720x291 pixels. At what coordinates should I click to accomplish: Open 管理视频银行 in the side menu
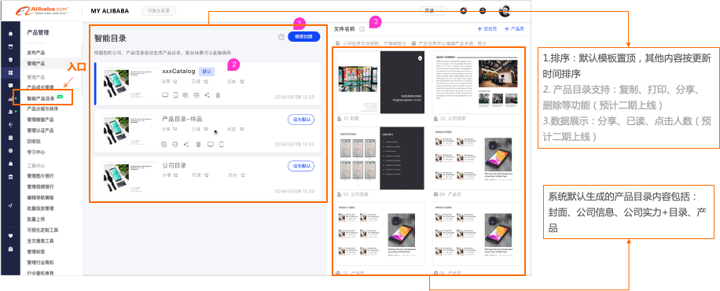[40, 186]
